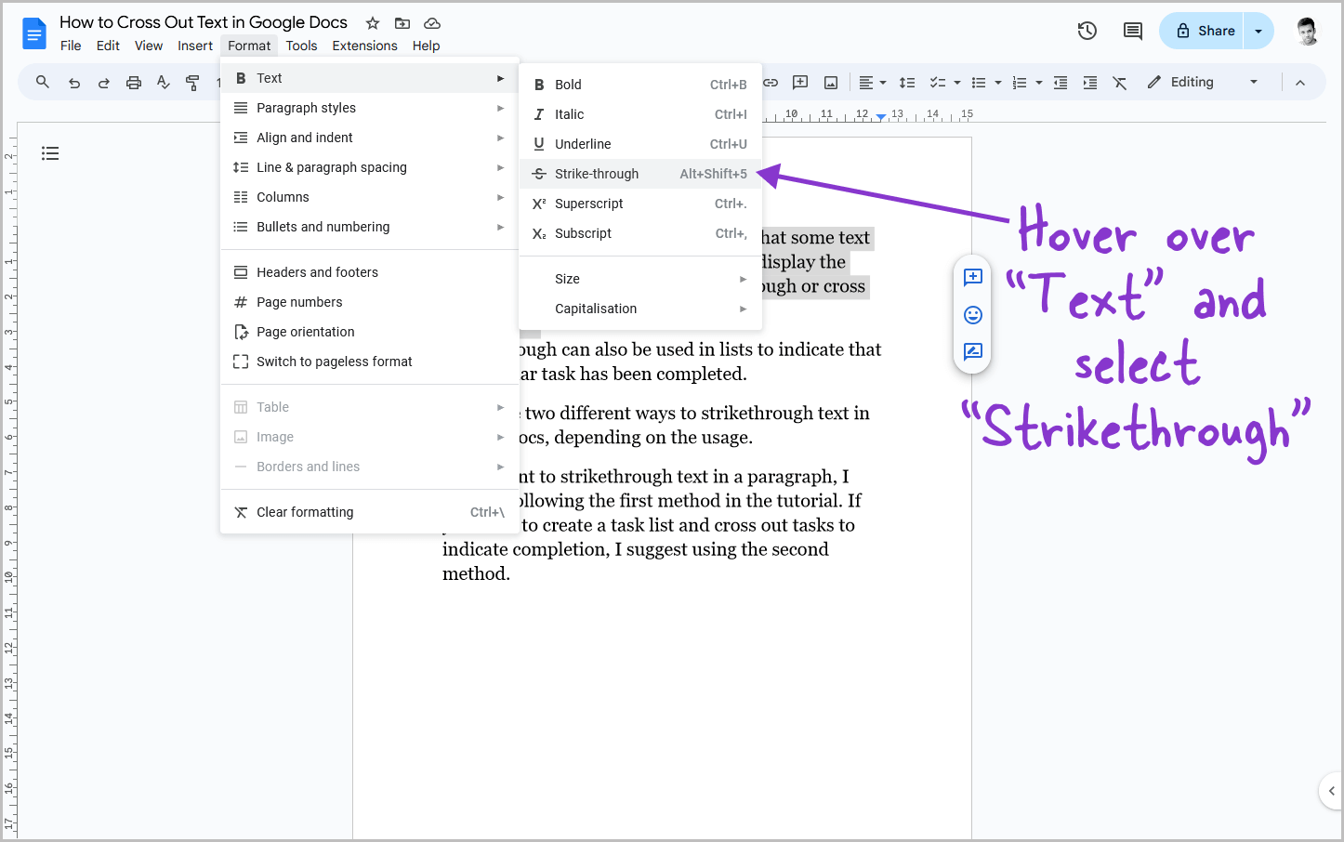
Task: Check the cloud document status icon
Action: (x=432, y=23)
